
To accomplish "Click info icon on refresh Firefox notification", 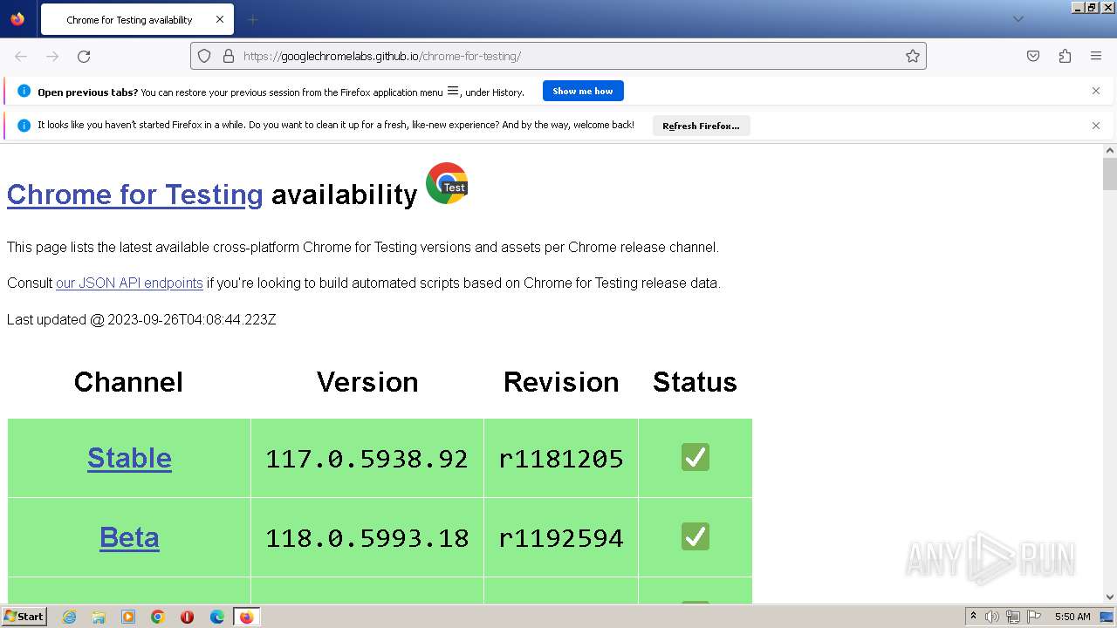I will click(24, 126).
